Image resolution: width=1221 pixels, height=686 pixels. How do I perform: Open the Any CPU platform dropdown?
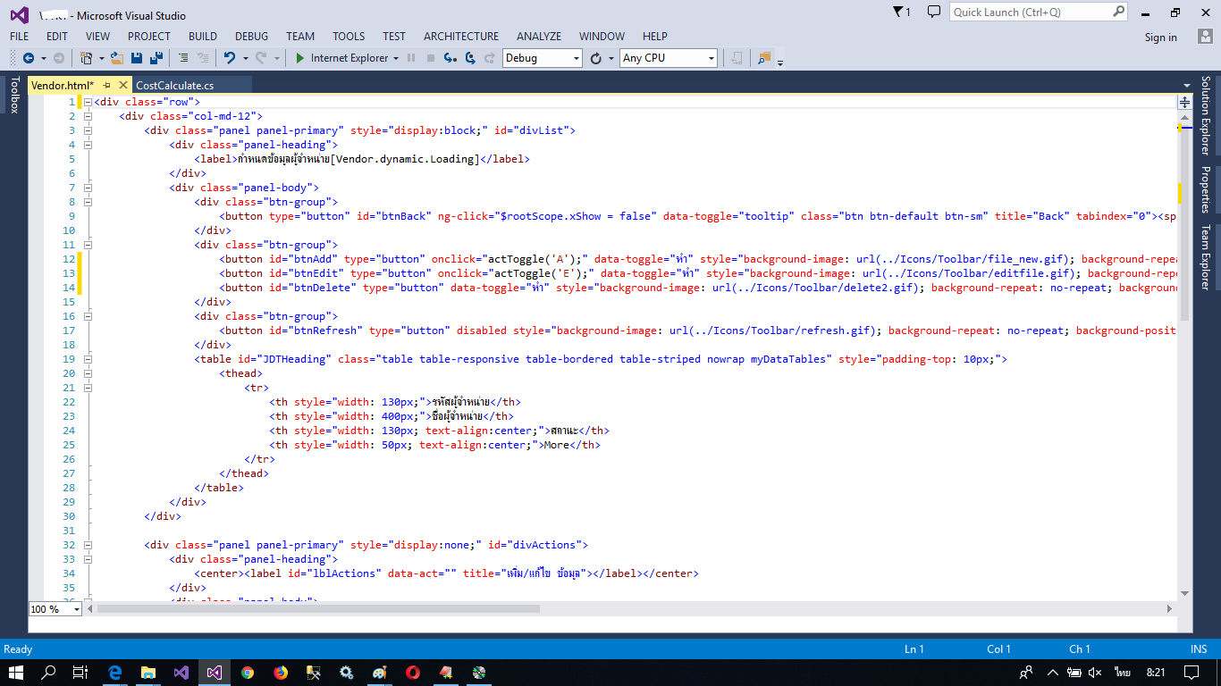click(x=669, y=58)
